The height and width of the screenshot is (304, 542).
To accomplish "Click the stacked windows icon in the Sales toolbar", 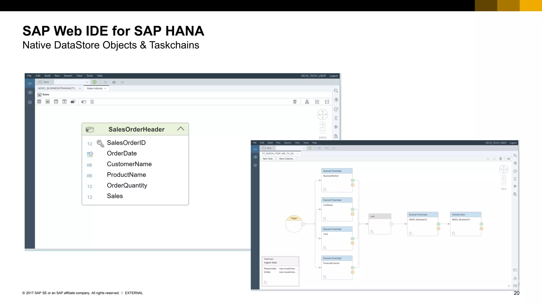I will tap(73, 102).
